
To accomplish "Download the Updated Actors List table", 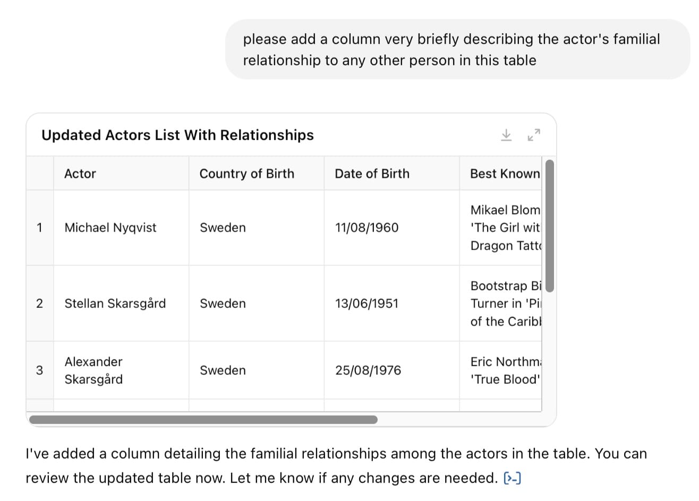I will (506, 135).
